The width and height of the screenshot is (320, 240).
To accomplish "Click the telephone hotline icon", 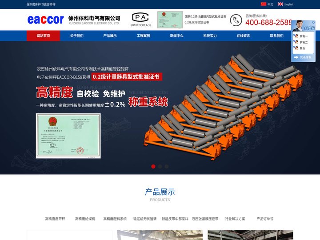I will pos(236,20).
